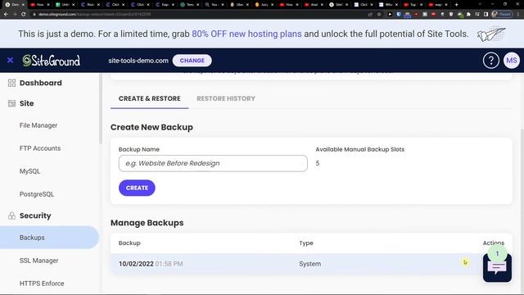Click the Manage Backups heading
The height and width of the screenshot is (295, 524).
tap(147, 223)
